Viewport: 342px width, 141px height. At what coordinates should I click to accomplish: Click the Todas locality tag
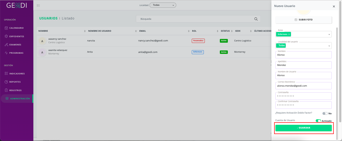tap(281, 45)
